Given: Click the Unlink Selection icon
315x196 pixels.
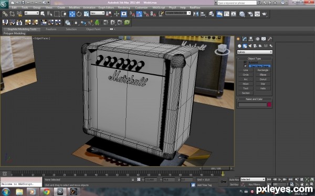Looking at the screenshot, I should click(x=12, y=14).
